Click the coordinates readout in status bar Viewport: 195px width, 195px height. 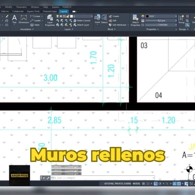[118, 184]
